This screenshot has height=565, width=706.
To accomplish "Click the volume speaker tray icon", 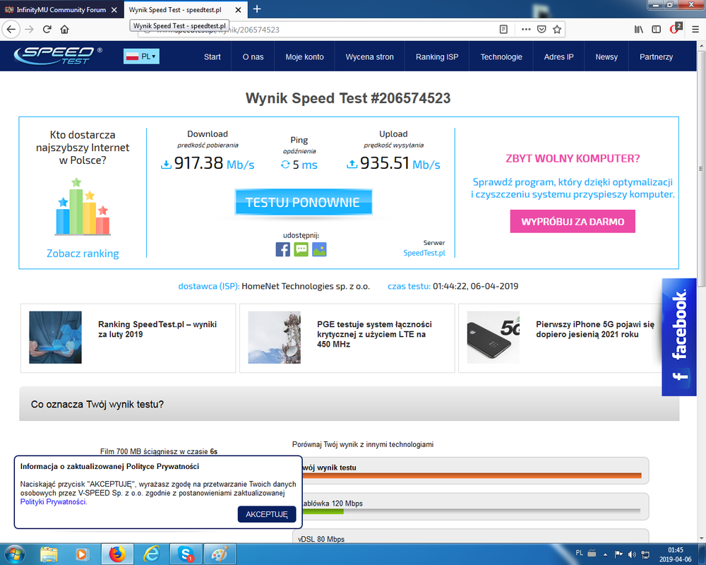I will [x=632, y=554].
